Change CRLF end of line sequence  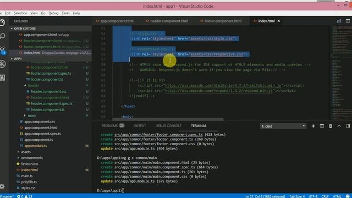point(325,196)
